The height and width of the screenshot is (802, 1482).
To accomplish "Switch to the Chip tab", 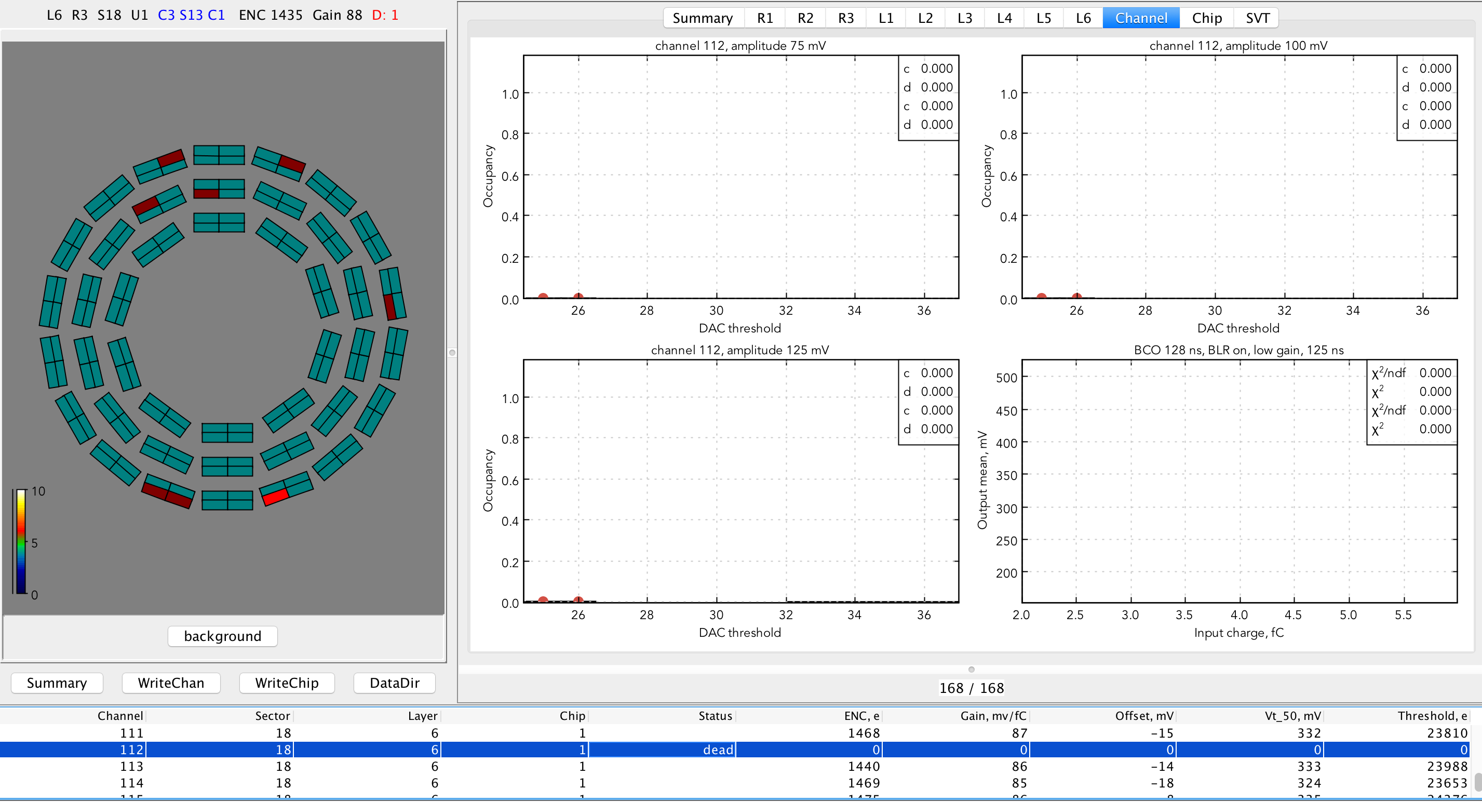I will 1206,18.
